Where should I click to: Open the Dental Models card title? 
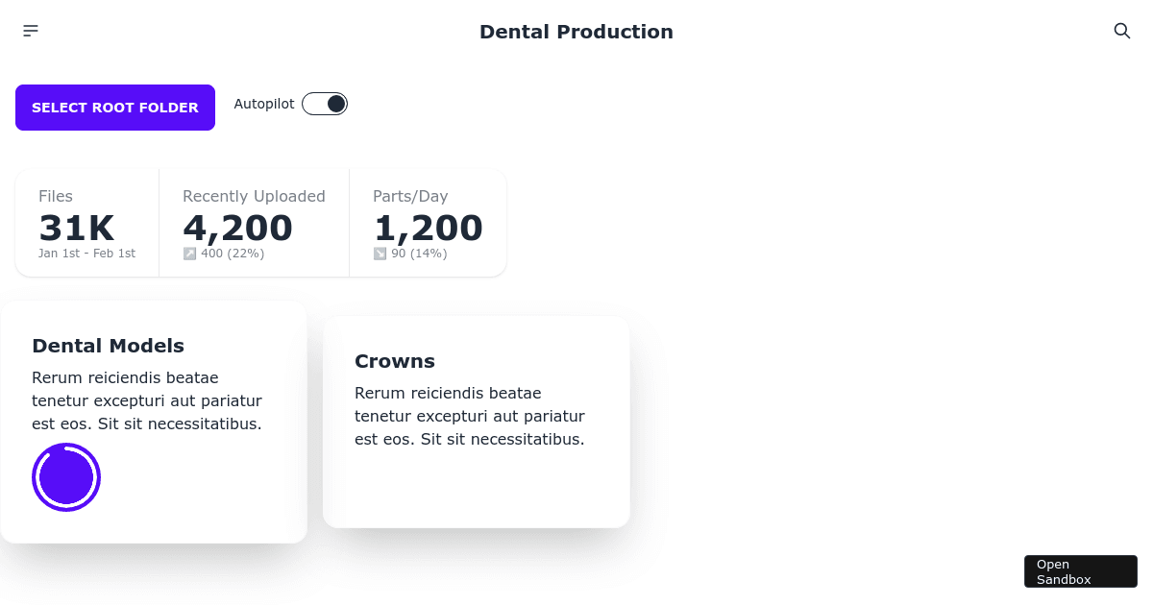[x=108, y=346]
